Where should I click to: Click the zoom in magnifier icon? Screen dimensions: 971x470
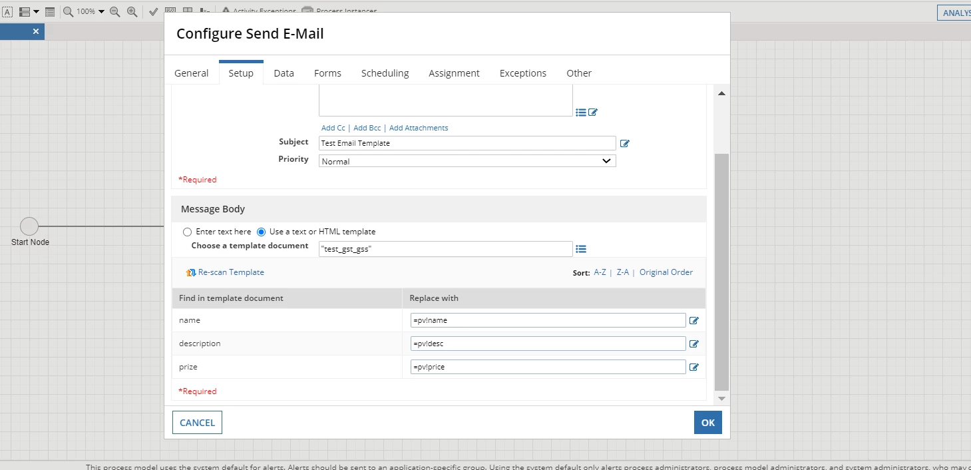click(x=132, y=12)
